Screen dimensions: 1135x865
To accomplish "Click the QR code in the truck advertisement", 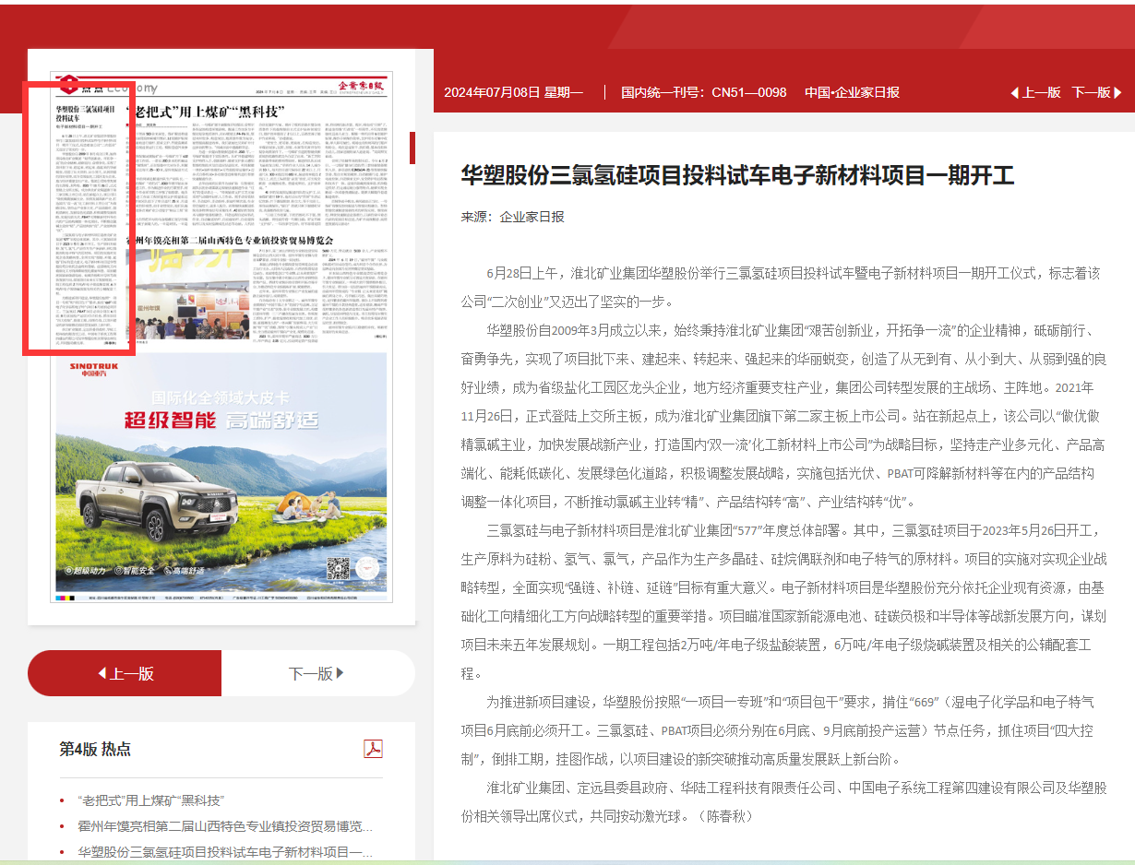I will [x=339, y=569].
